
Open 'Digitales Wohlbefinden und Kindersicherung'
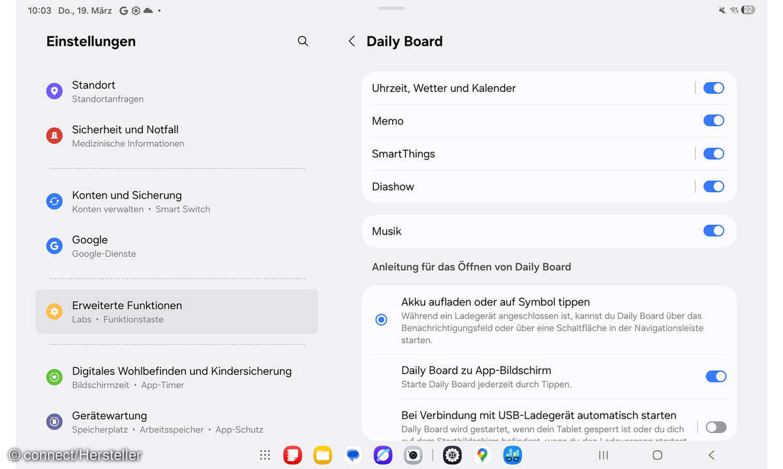tap(181, 377)
